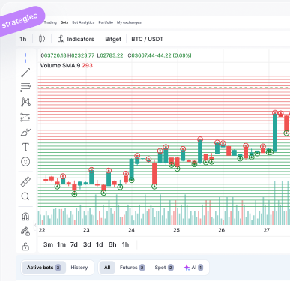Open the 1h timeframe dropdown in top toolbar
Image resolution: width=290 pixels, height=281 pixels.
pos(23,39)
